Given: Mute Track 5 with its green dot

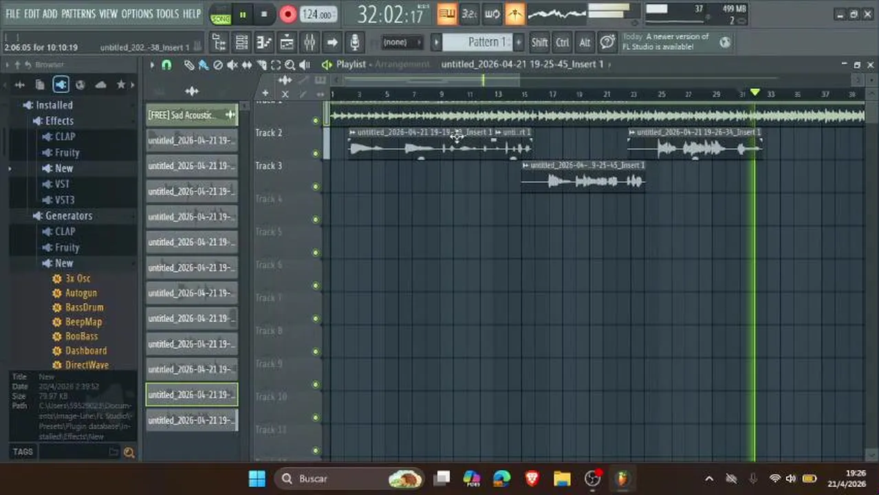Looking at the screenshot, I should click(316, 252).
